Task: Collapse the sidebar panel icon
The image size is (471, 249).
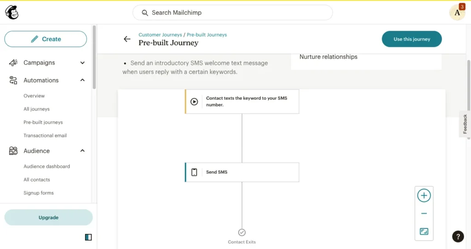Action: point(88,238)
